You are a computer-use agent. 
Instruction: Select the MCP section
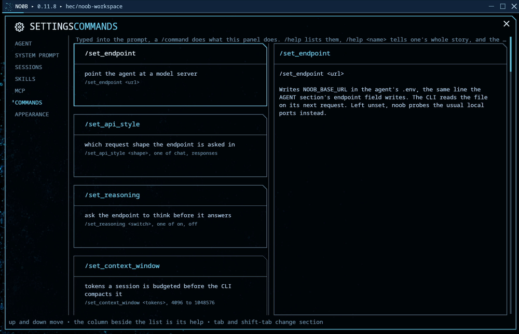tap(20, 91)
